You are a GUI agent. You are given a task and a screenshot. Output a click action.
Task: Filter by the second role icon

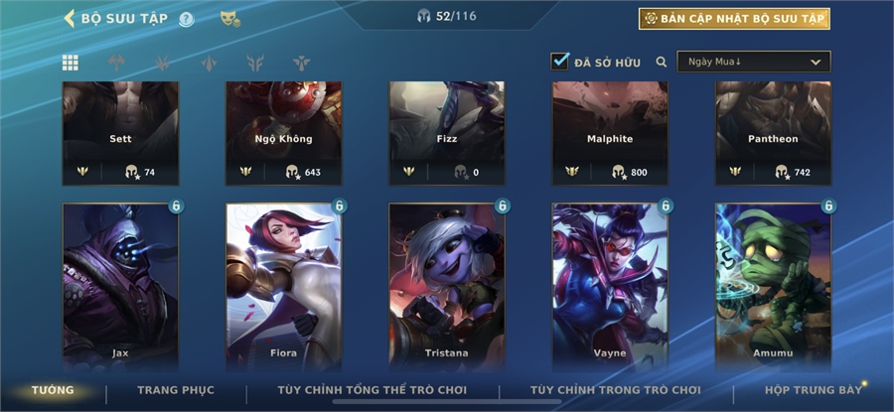tap(163, 63)
